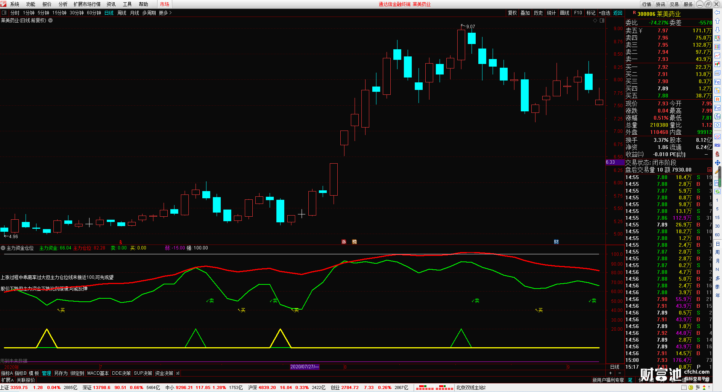Click the 市场 tab in the top menu bar
Screen dimensions: 722x392
point(164,4)
